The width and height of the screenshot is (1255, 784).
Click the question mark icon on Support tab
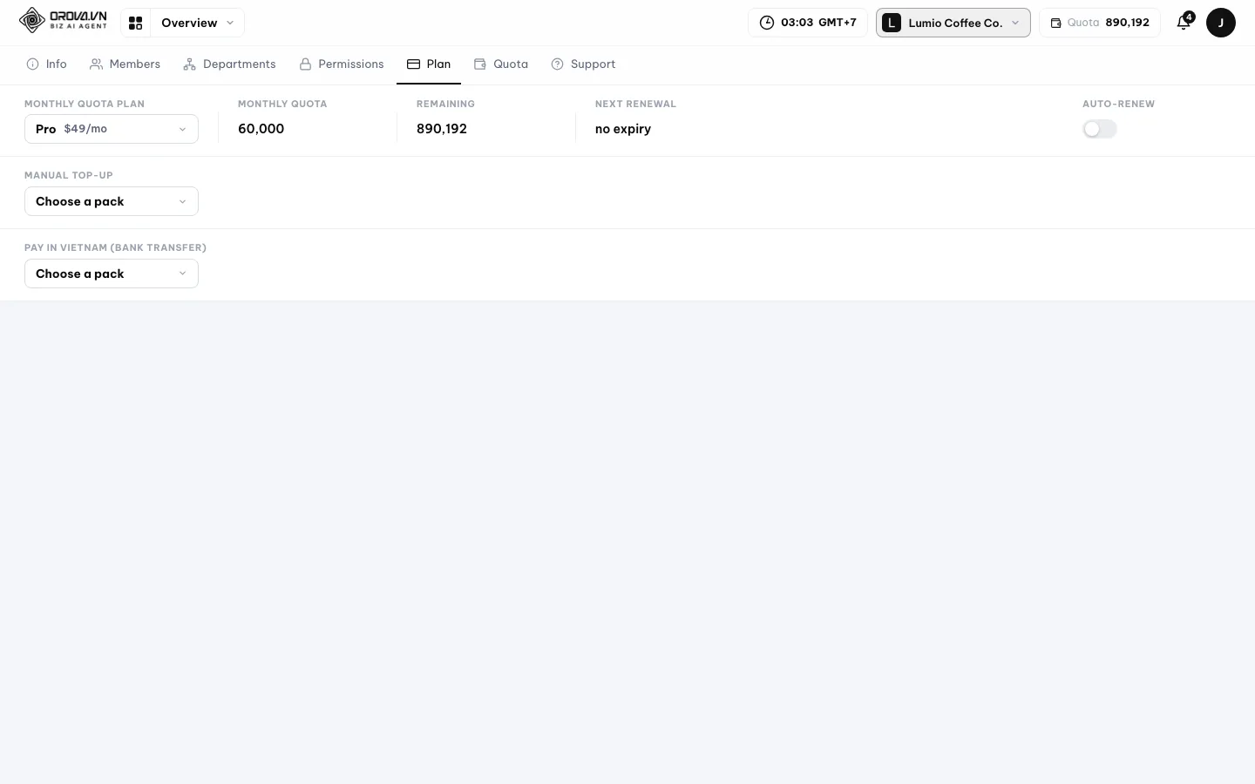coord(557,64)
